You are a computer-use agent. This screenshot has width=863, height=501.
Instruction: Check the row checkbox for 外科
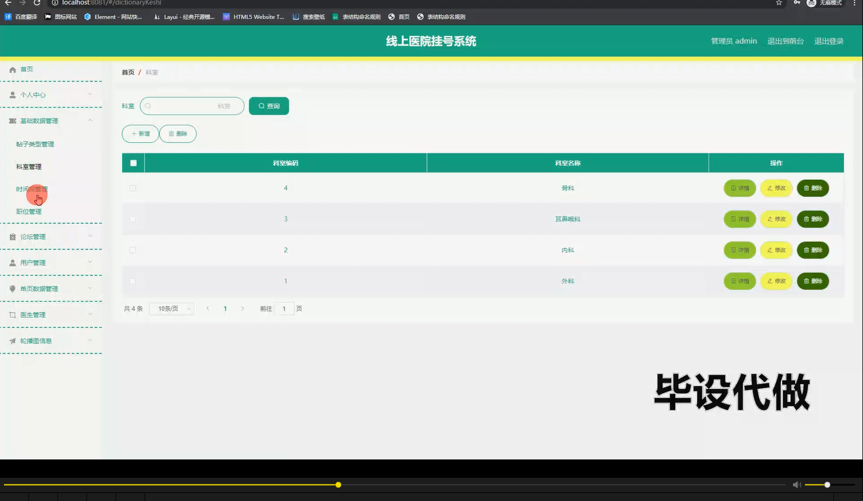133,281
